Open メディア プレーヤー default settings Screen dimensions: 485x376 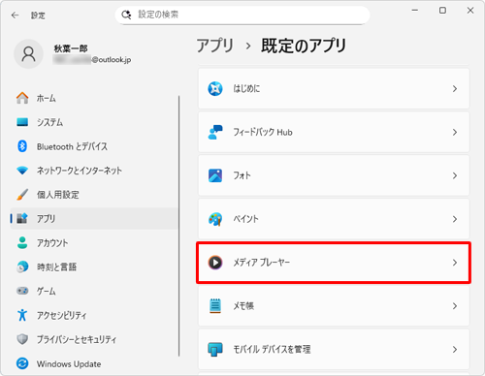(x=334, y=263)
